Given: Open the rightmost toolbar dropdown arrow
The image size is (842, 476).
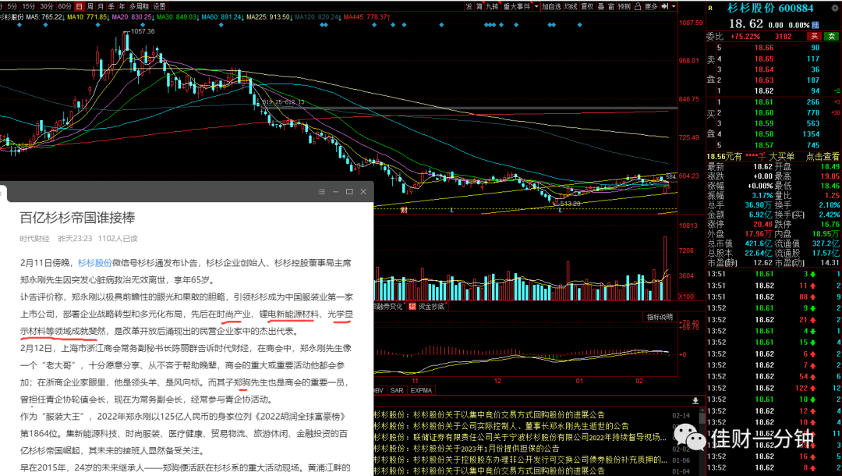Looking at the screenshot, I should tap(674, 6).
